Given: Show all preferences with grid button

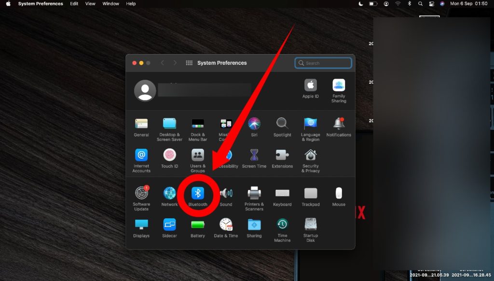Looking at the screenshot, I should click(x=189, y=63).
